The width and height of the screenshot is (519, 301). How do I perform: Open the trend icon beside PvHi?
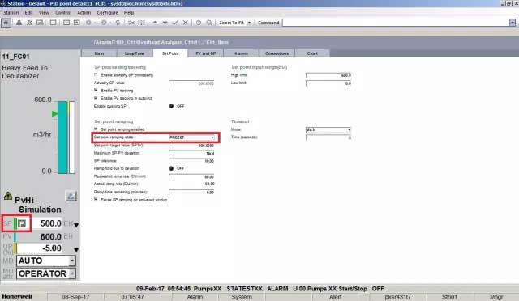tap(71, 197)
